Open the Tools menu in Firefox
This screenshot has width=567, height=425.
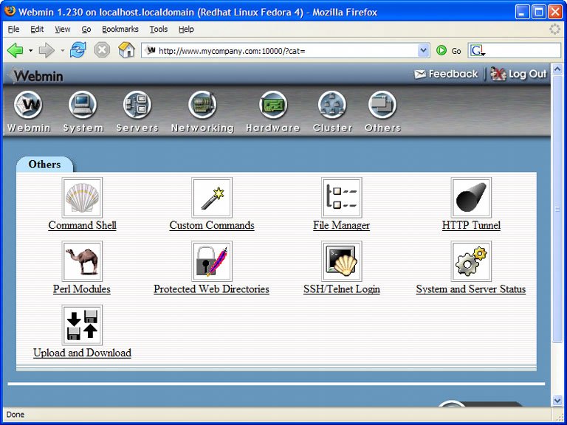click(x=159, y=30)
